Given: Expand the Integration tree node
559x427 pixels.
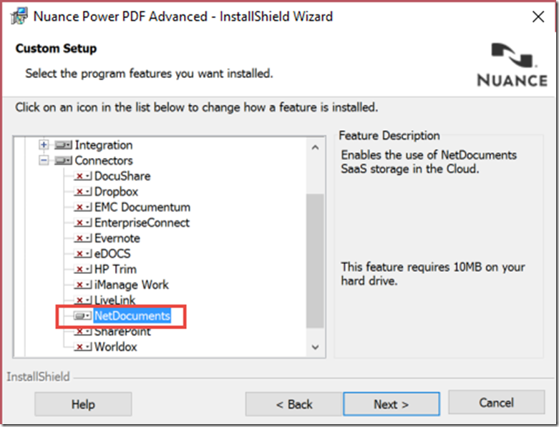Looking at the screenshot, I should (44, 144).
